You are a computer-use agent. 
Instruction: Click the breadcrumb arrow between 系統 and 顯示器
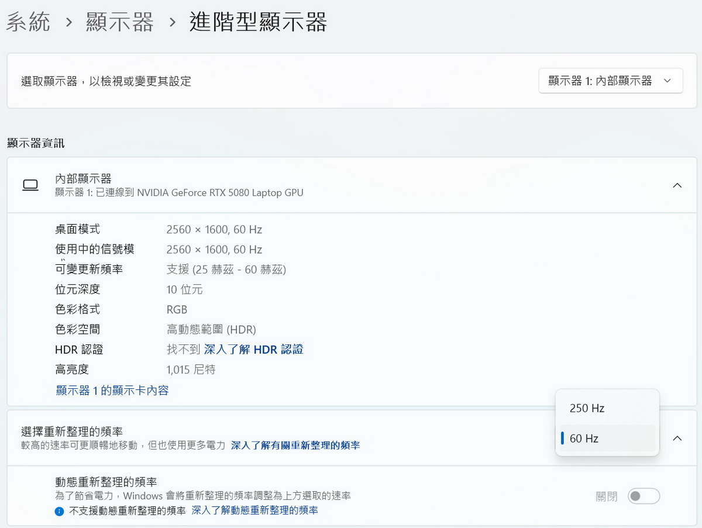point(69,23)
